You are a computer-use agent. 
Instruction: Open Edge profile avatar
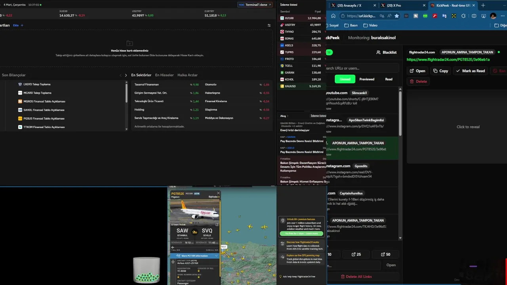pyautogui.click(x=493, y=16)
